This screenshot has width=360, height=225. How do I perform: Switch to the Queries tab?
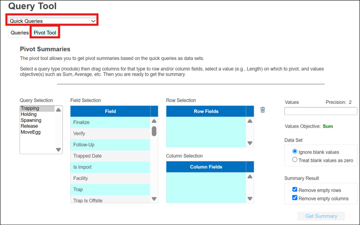[x=20, y=33]
